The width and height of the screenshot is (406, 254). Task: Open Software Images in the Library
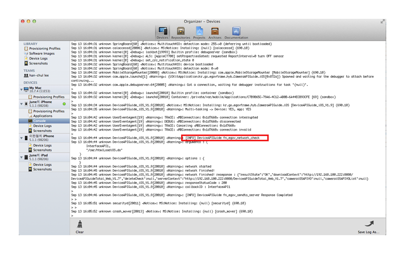point(41,53)
